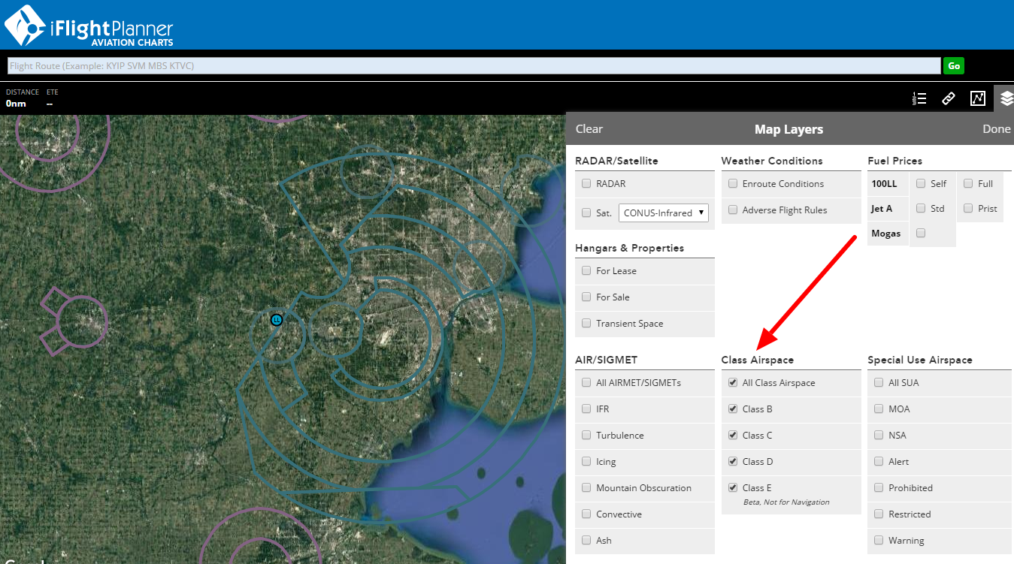Viewport: 1014px width, 564px height.
Task: Enable the RADAR layer checkbox
Action: (586, 184)
